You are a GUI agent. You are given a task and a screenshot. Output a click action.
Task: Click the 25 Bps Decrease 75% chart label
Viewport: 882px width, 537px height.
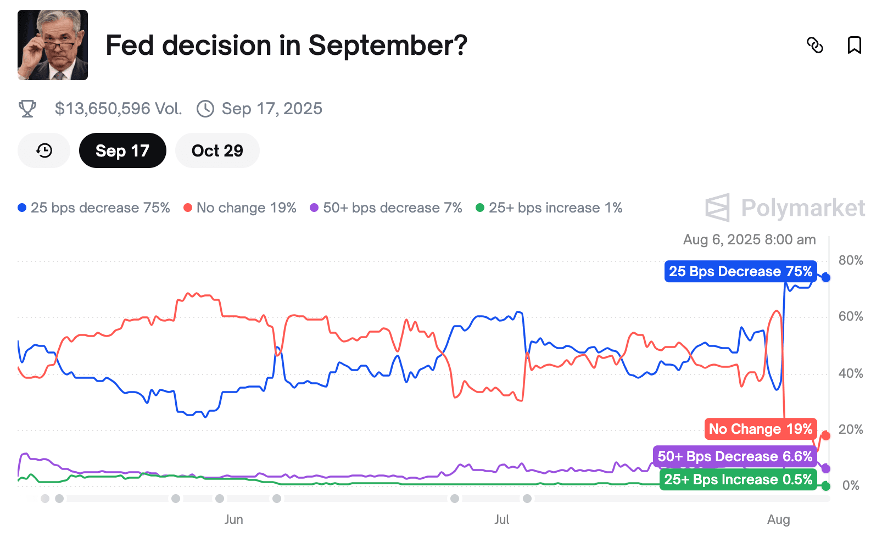pos(740,271)
